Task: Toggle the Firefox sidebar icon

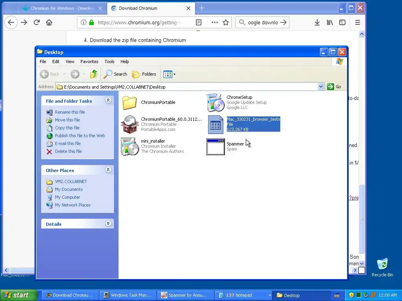Action: pyautogui.click(x=342, y=22)
